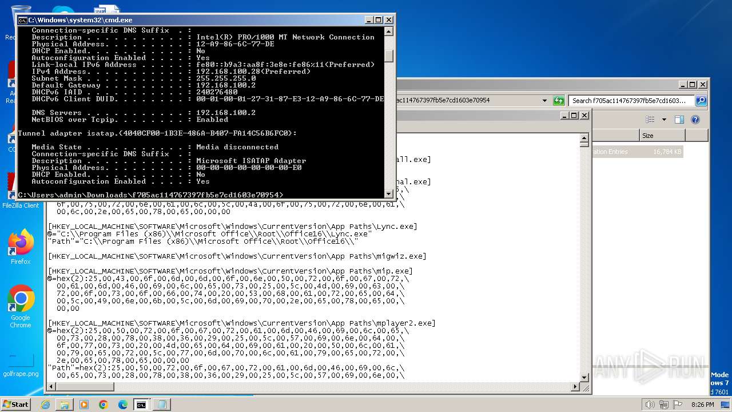Image resolution: width=732 pixels, height=412 pixels.
Task: Open Google Chrome desktop shortcut
Action: [x=21, y=307]
